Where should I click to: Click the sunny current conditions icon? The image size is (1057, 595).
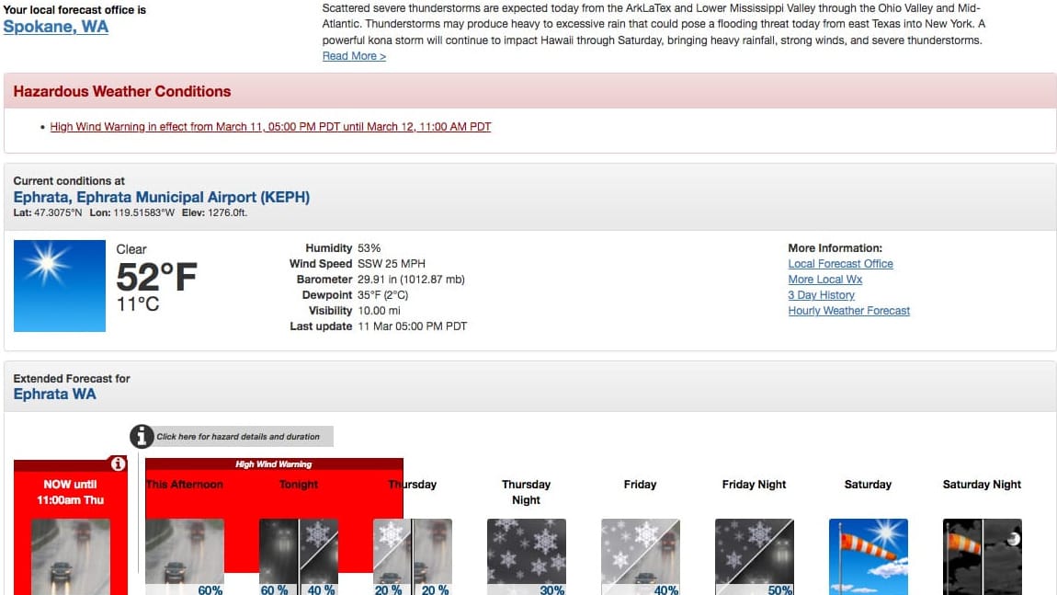(x=59, y=285)
